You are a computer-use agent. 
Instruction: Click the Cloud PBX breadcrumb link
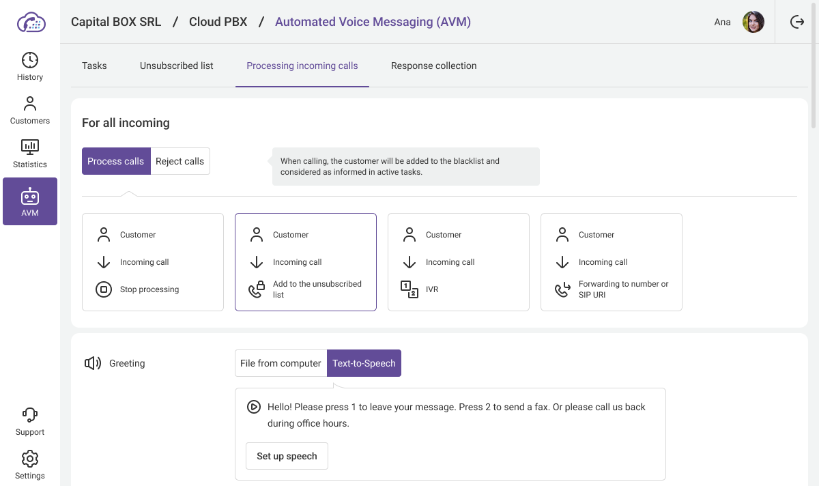(x=218, y=22)
